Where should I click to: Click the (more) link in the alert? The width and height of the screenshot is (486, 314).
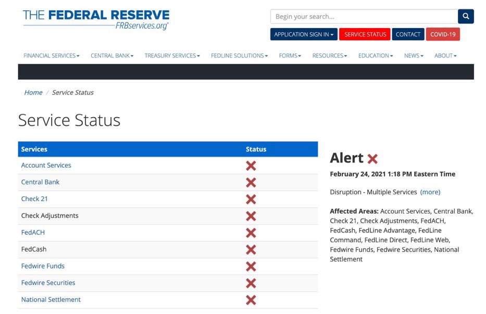430,192
